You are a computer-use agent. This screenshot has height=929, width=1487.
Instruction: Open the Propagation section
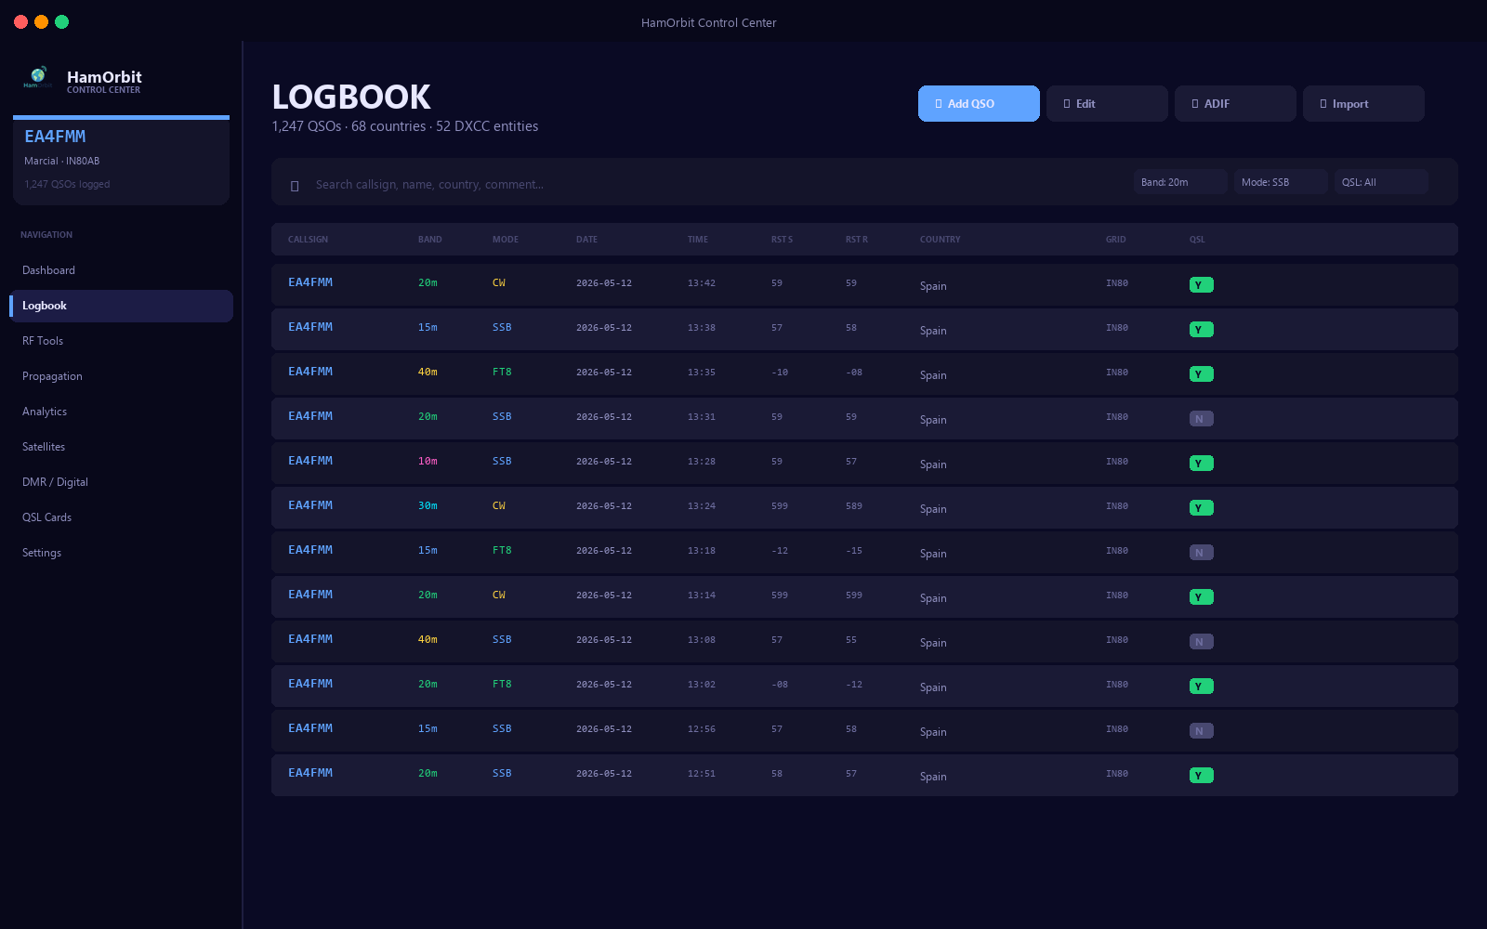[x=121, y=376]
